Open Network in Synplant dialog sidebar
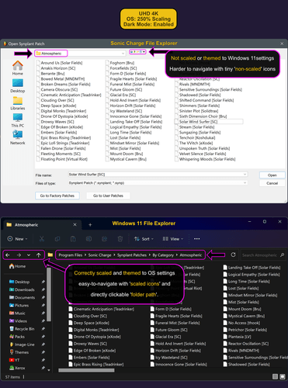This screenshot has height=388, width=288. tap(18, 137)
